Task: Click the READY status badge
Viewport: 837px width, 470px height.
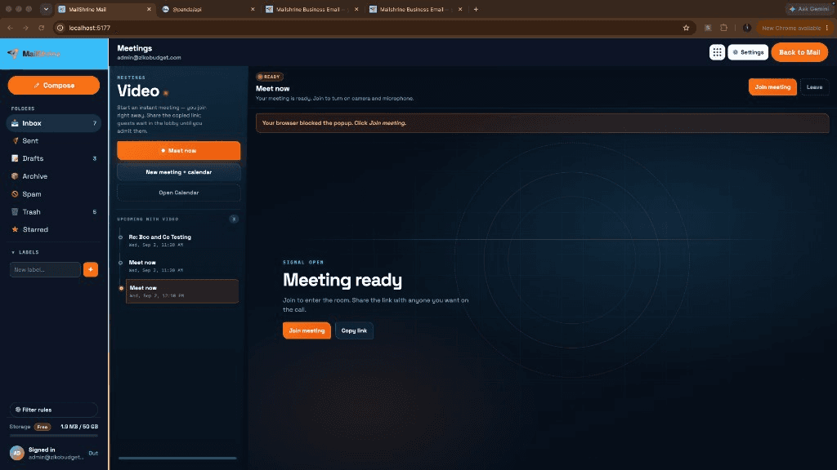Action: [x=270, y=77]
